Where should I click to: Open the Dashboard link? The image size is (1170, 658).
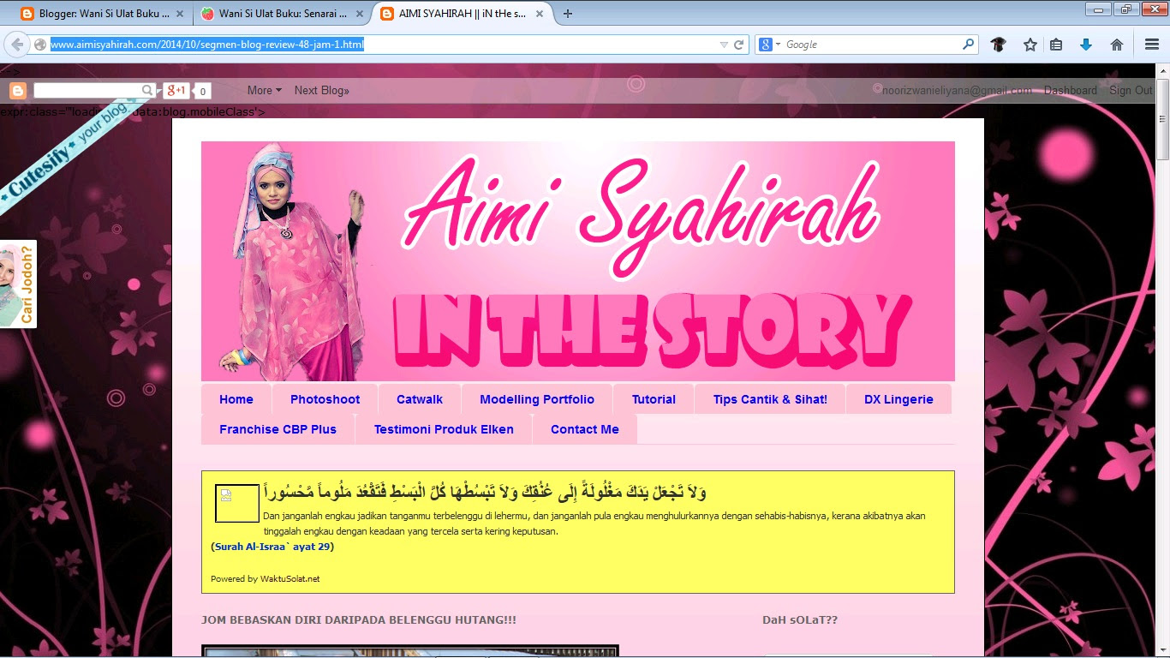(1070, 90)
